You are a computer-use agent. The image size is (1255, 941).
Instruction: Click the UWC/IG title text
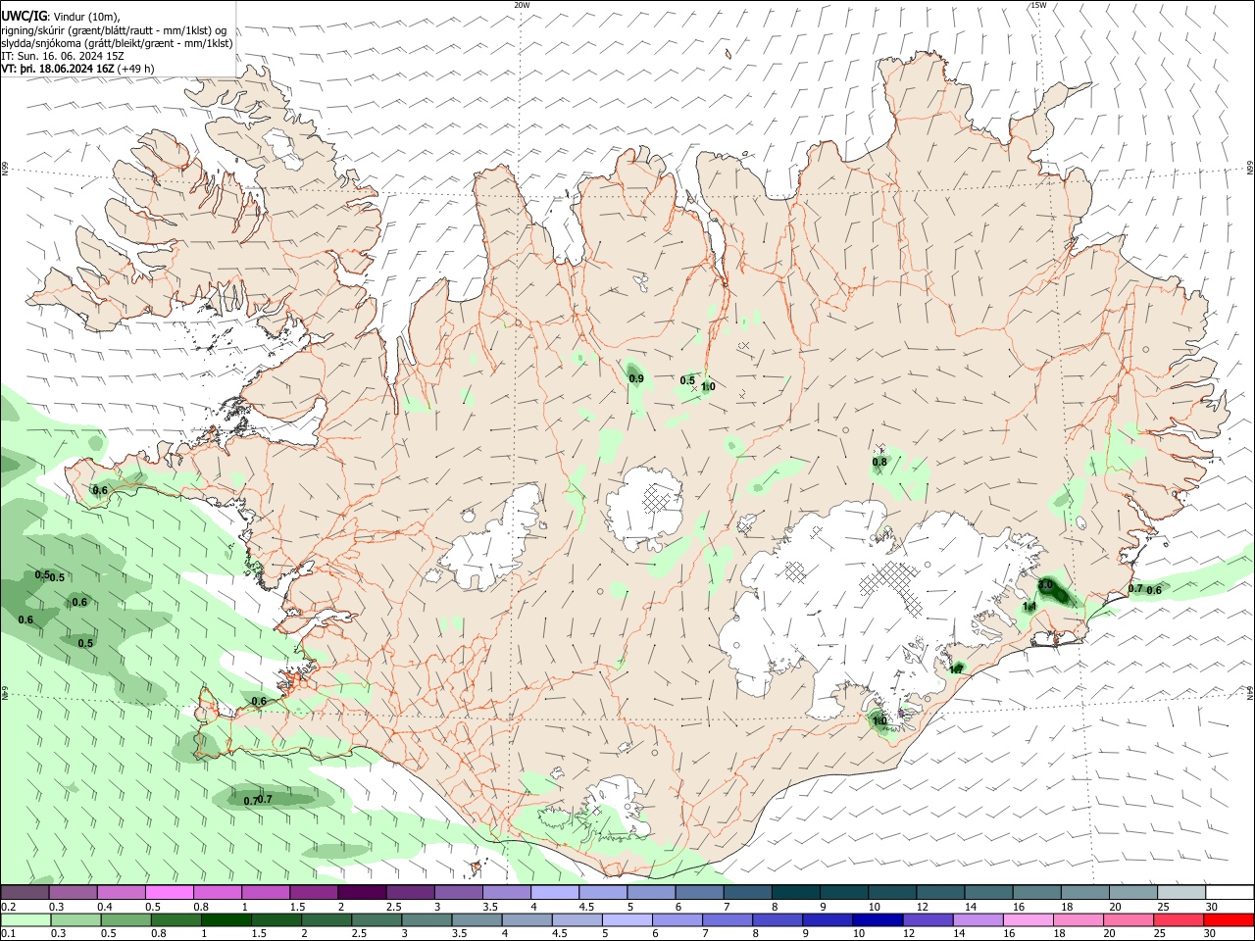click(24, 17)
